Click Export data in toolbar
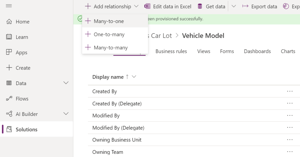Screen dimensions: 300x157 click(260, 6)
